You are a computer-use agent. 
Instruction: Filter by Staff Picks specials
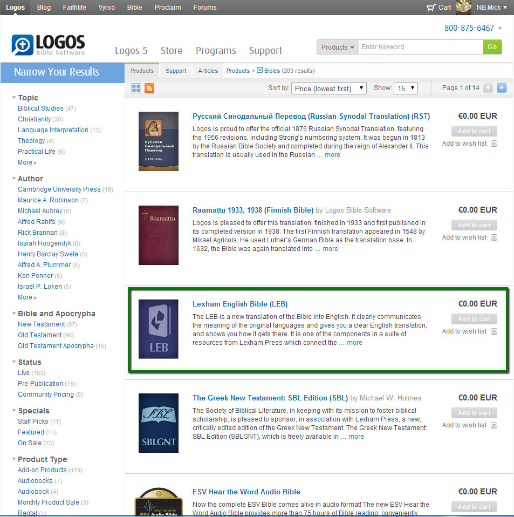coord(33,421)
